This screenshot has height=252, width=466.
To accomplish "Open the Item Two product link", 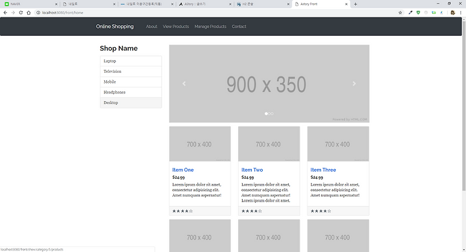I will [x=252, y=170].
